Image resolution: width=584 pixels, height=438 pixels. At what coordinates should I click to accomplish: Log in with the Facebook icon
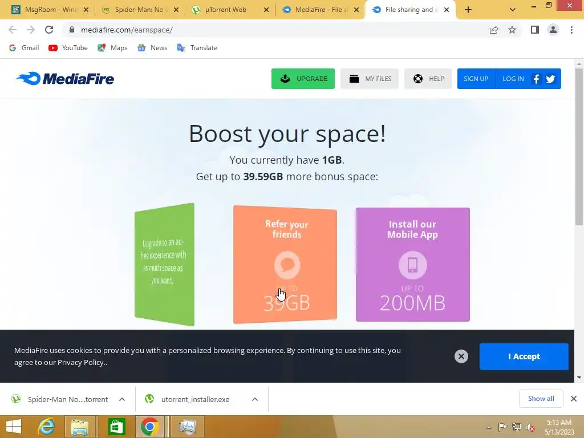(536, 79)
